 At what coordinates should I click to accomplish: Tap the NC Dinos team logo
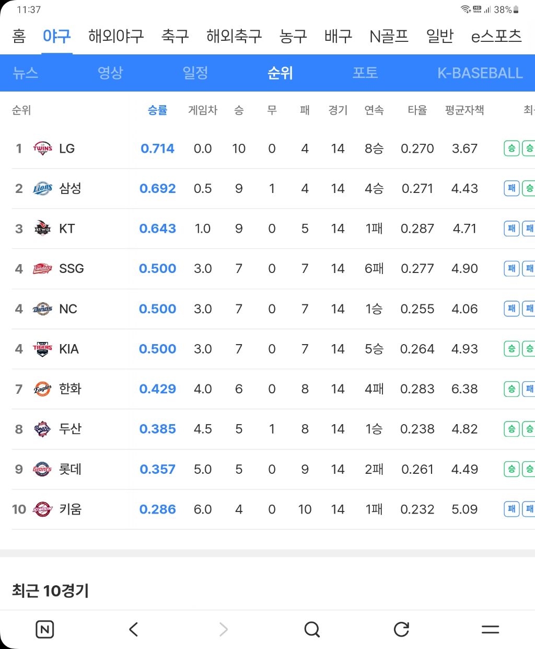42,309
